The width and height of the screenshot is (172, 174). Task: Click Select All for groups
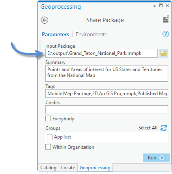pos(148,128)
